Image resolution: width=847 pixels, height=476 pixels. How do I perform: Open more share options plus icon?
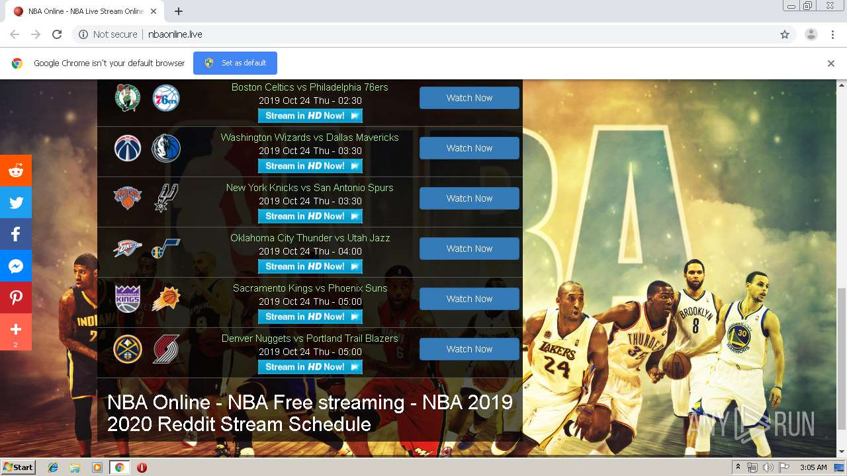(x=16, y=330)
